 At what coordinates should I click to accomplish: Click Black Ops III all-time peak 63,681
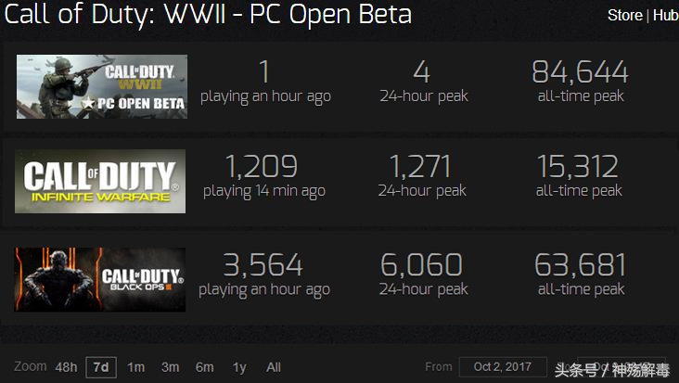click(x=580, y=265)
